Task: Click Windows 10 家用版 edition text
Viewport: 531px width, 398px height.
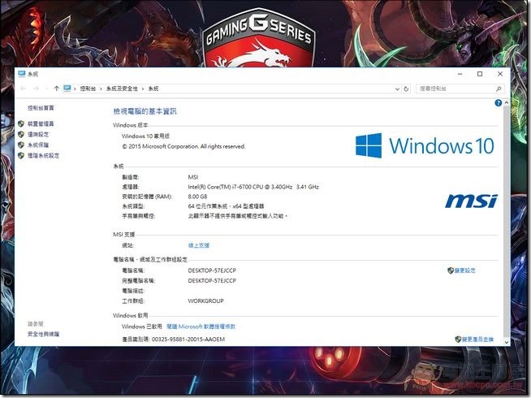Action: (145, 136)
